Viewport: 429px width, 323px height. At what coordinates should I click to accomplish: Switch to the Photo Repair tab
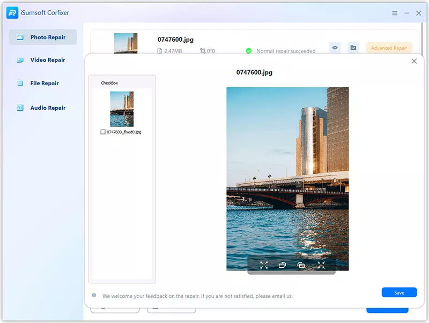coord(43,37)
